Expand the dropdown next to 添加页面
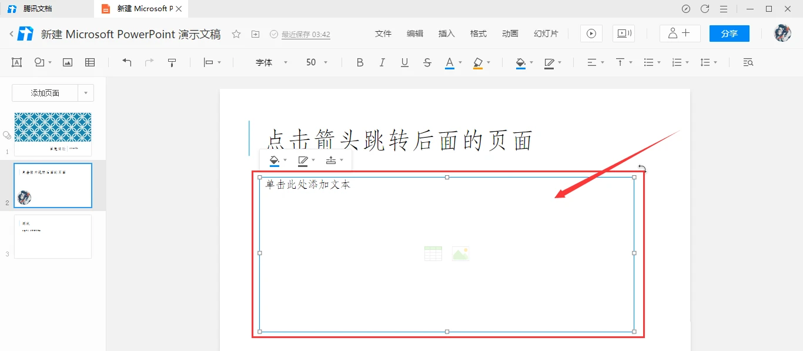 click(86, 93)
